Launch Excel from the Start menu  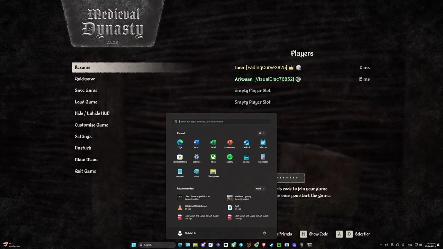tap(213, 144)
